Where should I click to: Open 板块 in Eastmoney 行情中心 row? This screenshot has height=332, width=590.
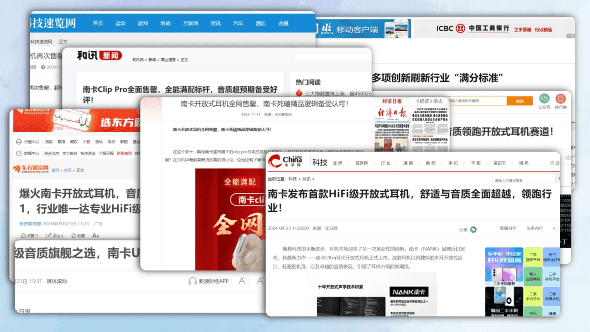99,142
